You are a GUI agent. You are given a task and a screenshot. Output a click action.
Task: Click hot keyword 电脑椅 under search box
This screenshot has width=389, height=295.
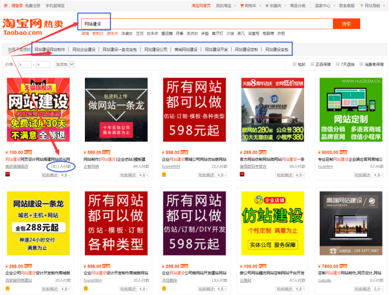pos(268,33)
